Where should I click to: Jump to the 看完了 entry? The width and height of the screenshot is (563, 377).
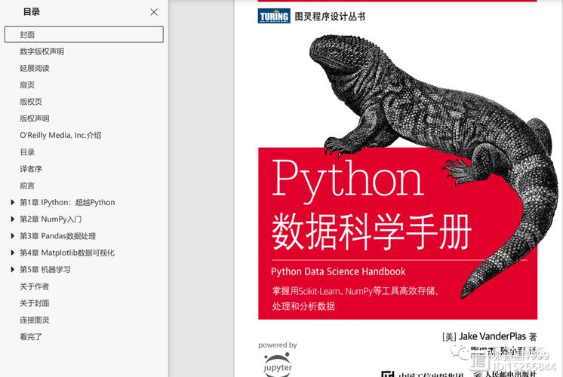(31, 337)
